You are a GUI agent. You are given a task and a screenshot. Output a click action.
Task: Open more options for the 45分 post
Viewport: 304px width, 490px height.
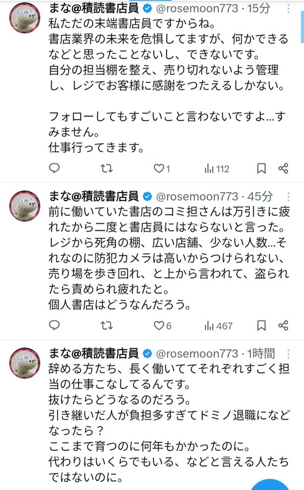point(289,197)
